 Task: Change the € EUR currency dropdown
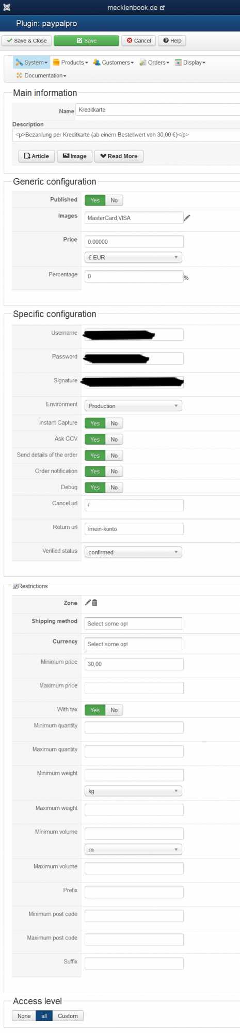(133, 257)
